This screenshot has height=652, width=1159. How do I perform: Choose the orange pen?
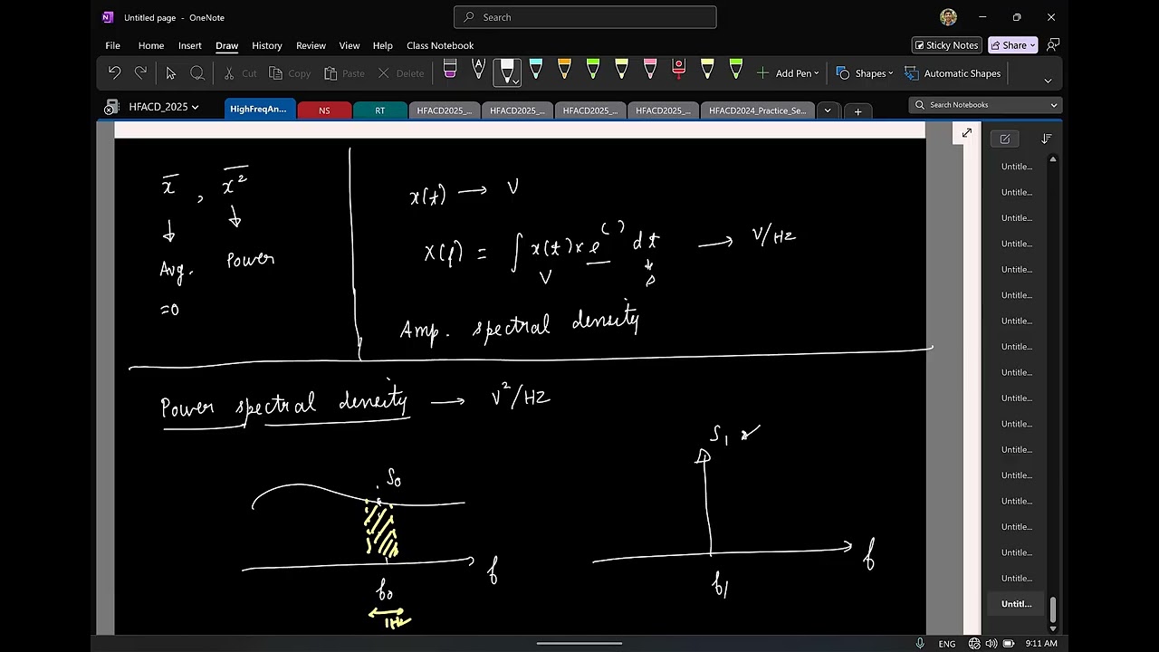pos(564,70)
